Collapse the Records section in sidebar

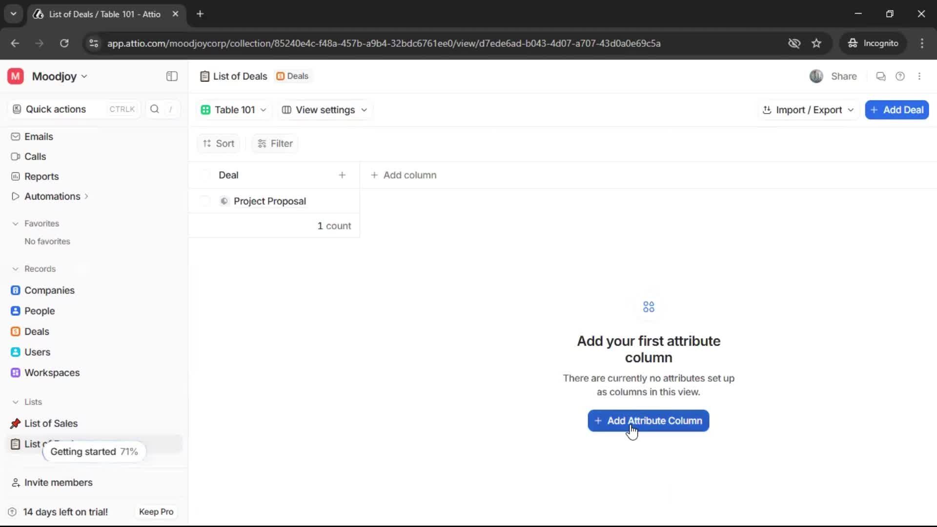coord(16,269)
